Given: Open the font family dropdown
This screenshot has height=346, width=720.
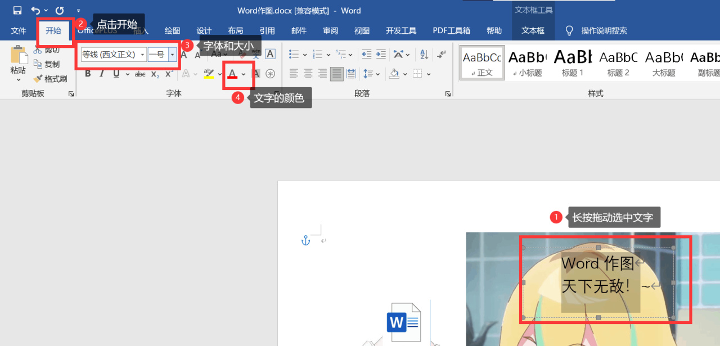Looking at the screenshot, I should pos(143,54).
